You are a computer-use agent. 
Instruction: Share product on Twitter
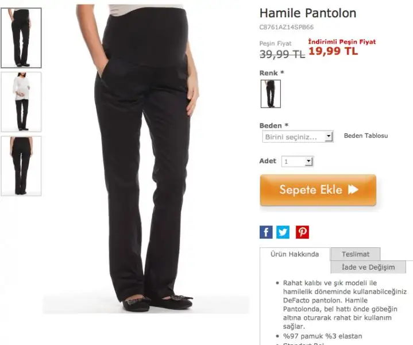coord(283,232)
